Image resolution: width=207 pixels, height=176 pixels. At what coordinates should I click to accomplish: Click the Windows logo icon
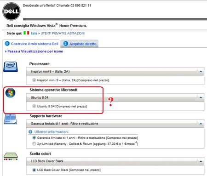[10, 93]
